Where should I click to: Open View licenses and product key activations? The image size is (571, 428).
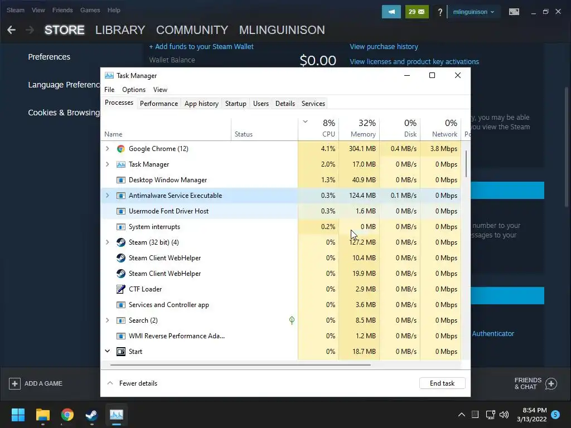[414, 61]
